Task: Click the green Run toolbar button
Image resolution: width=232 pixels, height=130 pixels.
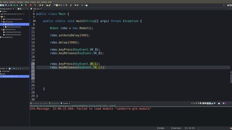Action: [x=22, y=5]
